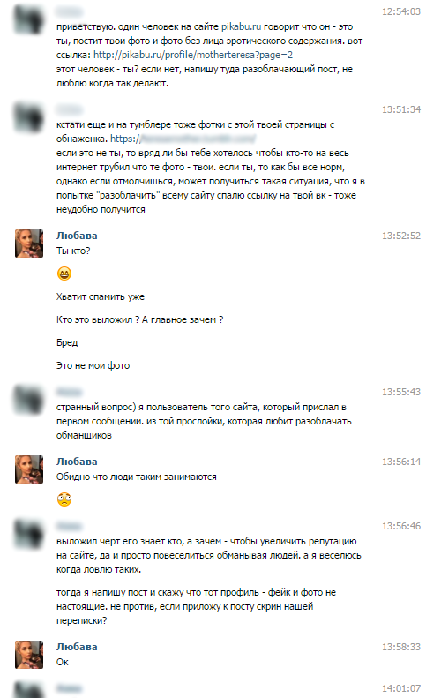Click Любава's avatar next to "Ты кто?"

tap(29, 244)
